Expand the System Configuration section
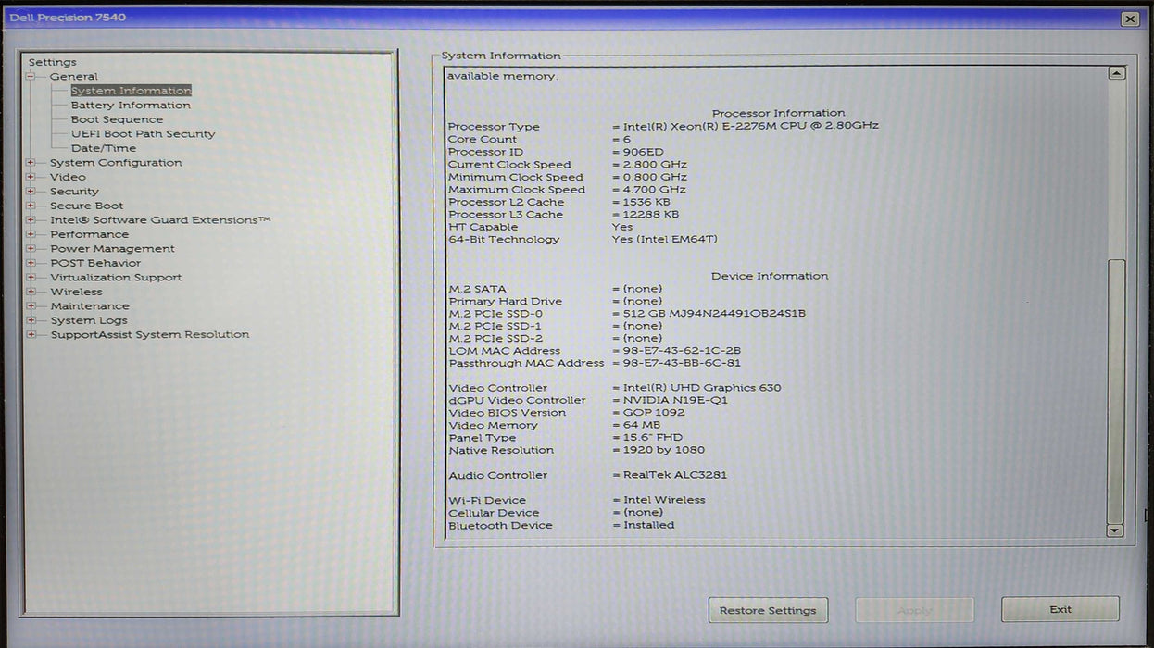 click(30, 162)
